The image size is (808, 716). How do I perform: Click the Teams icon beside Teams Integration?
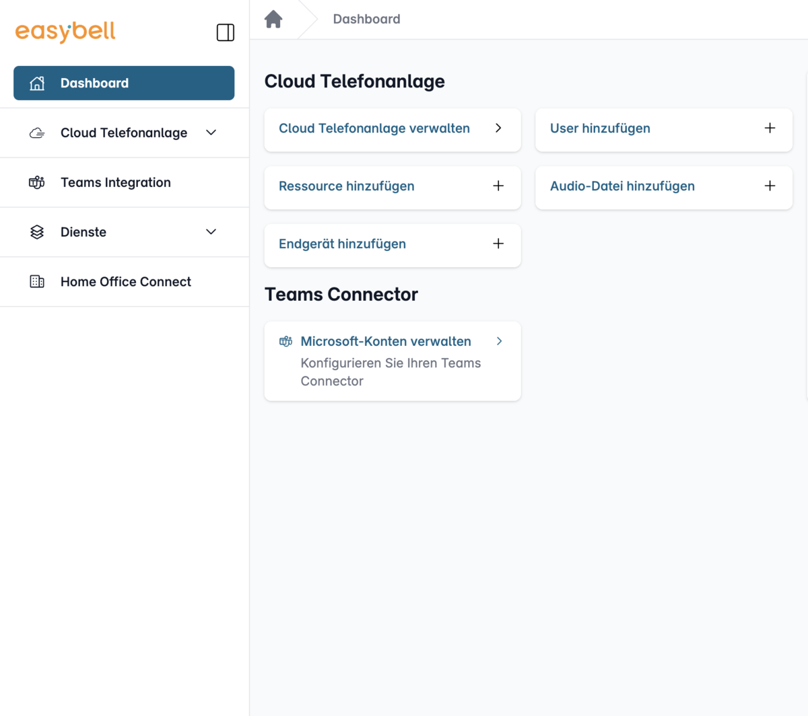[x=37, y=182]
